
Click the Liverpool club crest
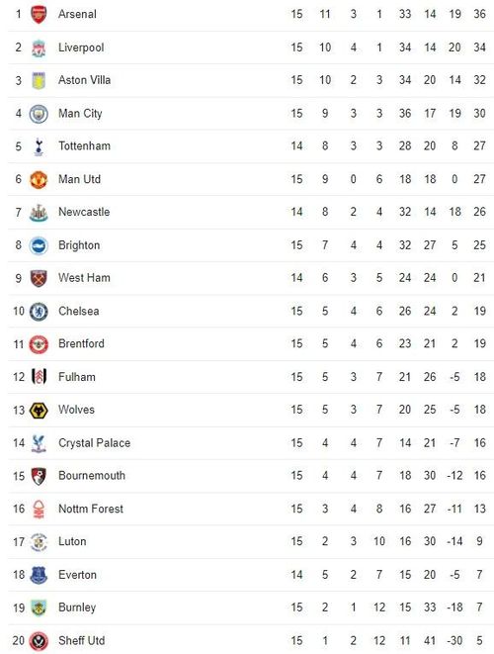tap(39, 47)
